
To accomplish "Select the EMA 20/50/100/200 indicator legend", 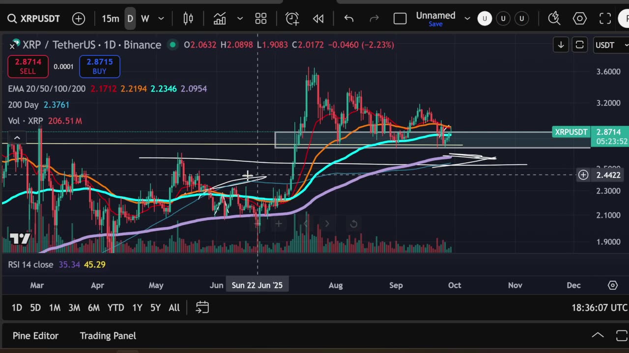I will [x=47, y=89].
